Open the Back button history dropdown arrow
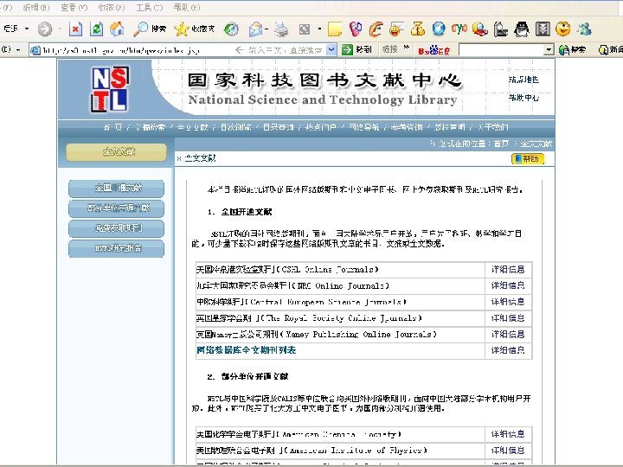Viewport: 623px width, 467px height. coord(27,29)
